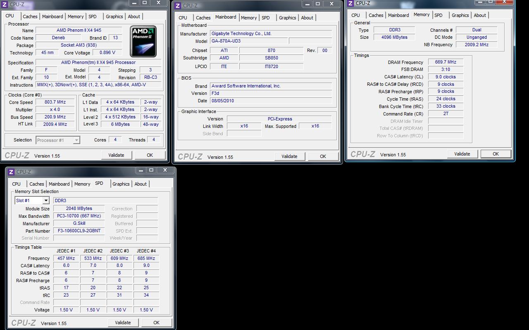Click OK in the Mainboard window
Image resolution: width=529 pixels, height=330 pixels.
pos(323,156)
